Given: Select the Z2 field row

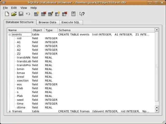Looking at the screenshot, I should (81, 54).
